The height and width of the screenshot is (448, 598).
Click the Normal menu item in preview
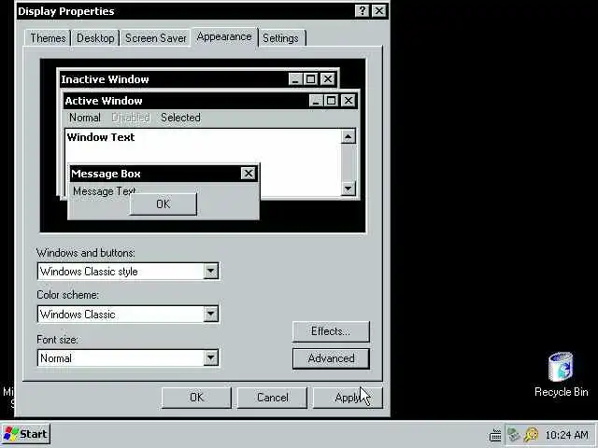[x=85, y=118]
